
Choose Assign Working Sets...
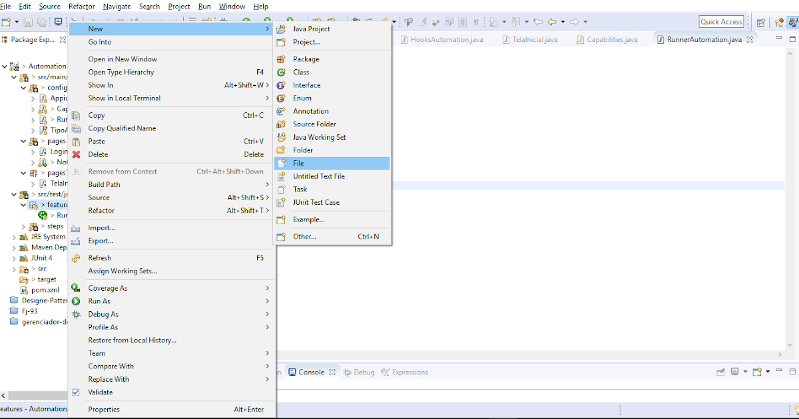click(172, 271)
